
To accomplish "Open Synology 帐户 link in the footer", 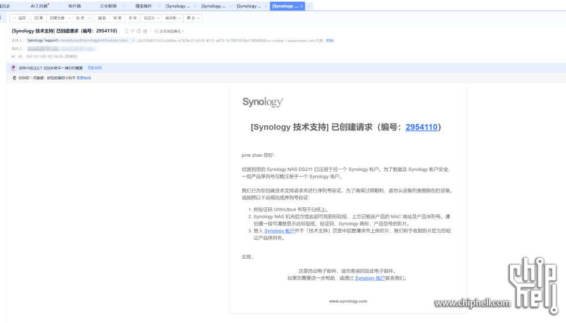I will pos(370,279).
